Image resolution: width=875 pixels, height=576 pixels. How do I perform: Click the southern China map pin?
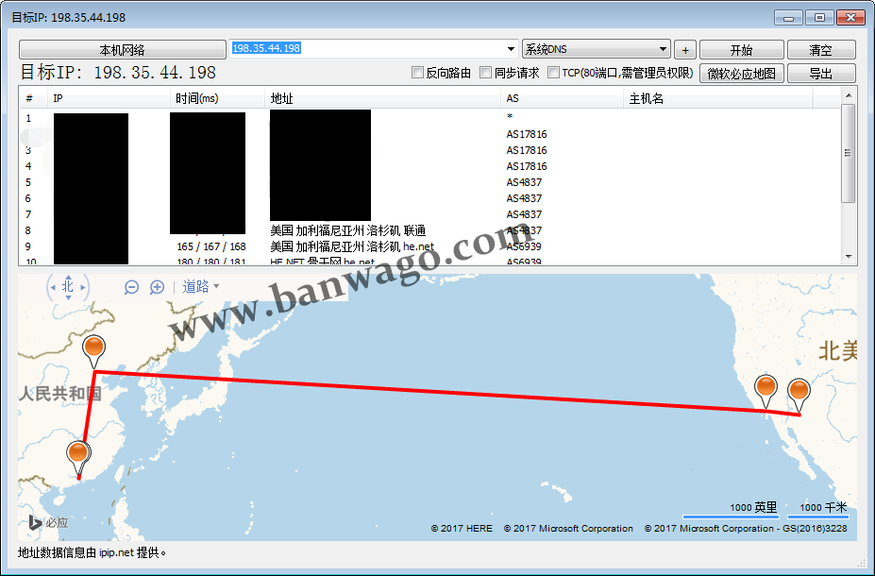tap(78, 455)
